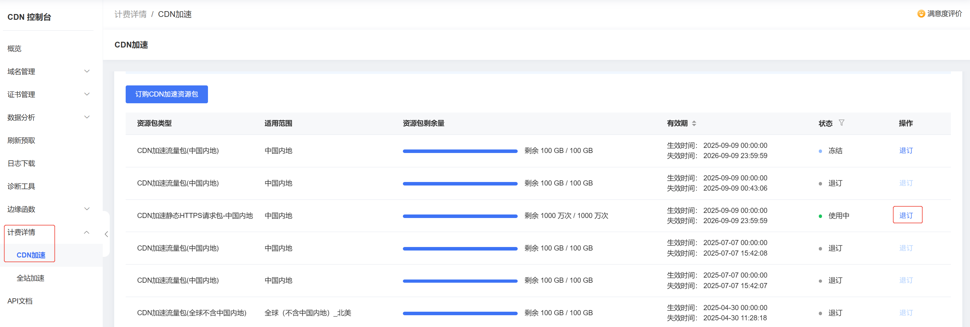This screenshot has height=327, width=970.
Task: Click 退订 link in the 15:42:07 expiry row
Action: point(906,280)
